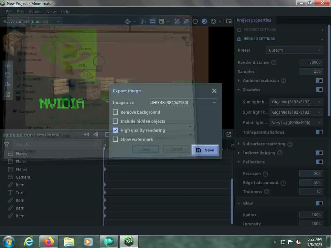Open the secondary view window icon
This screenshot has width=331, height=248.
[x=229, y=21]
